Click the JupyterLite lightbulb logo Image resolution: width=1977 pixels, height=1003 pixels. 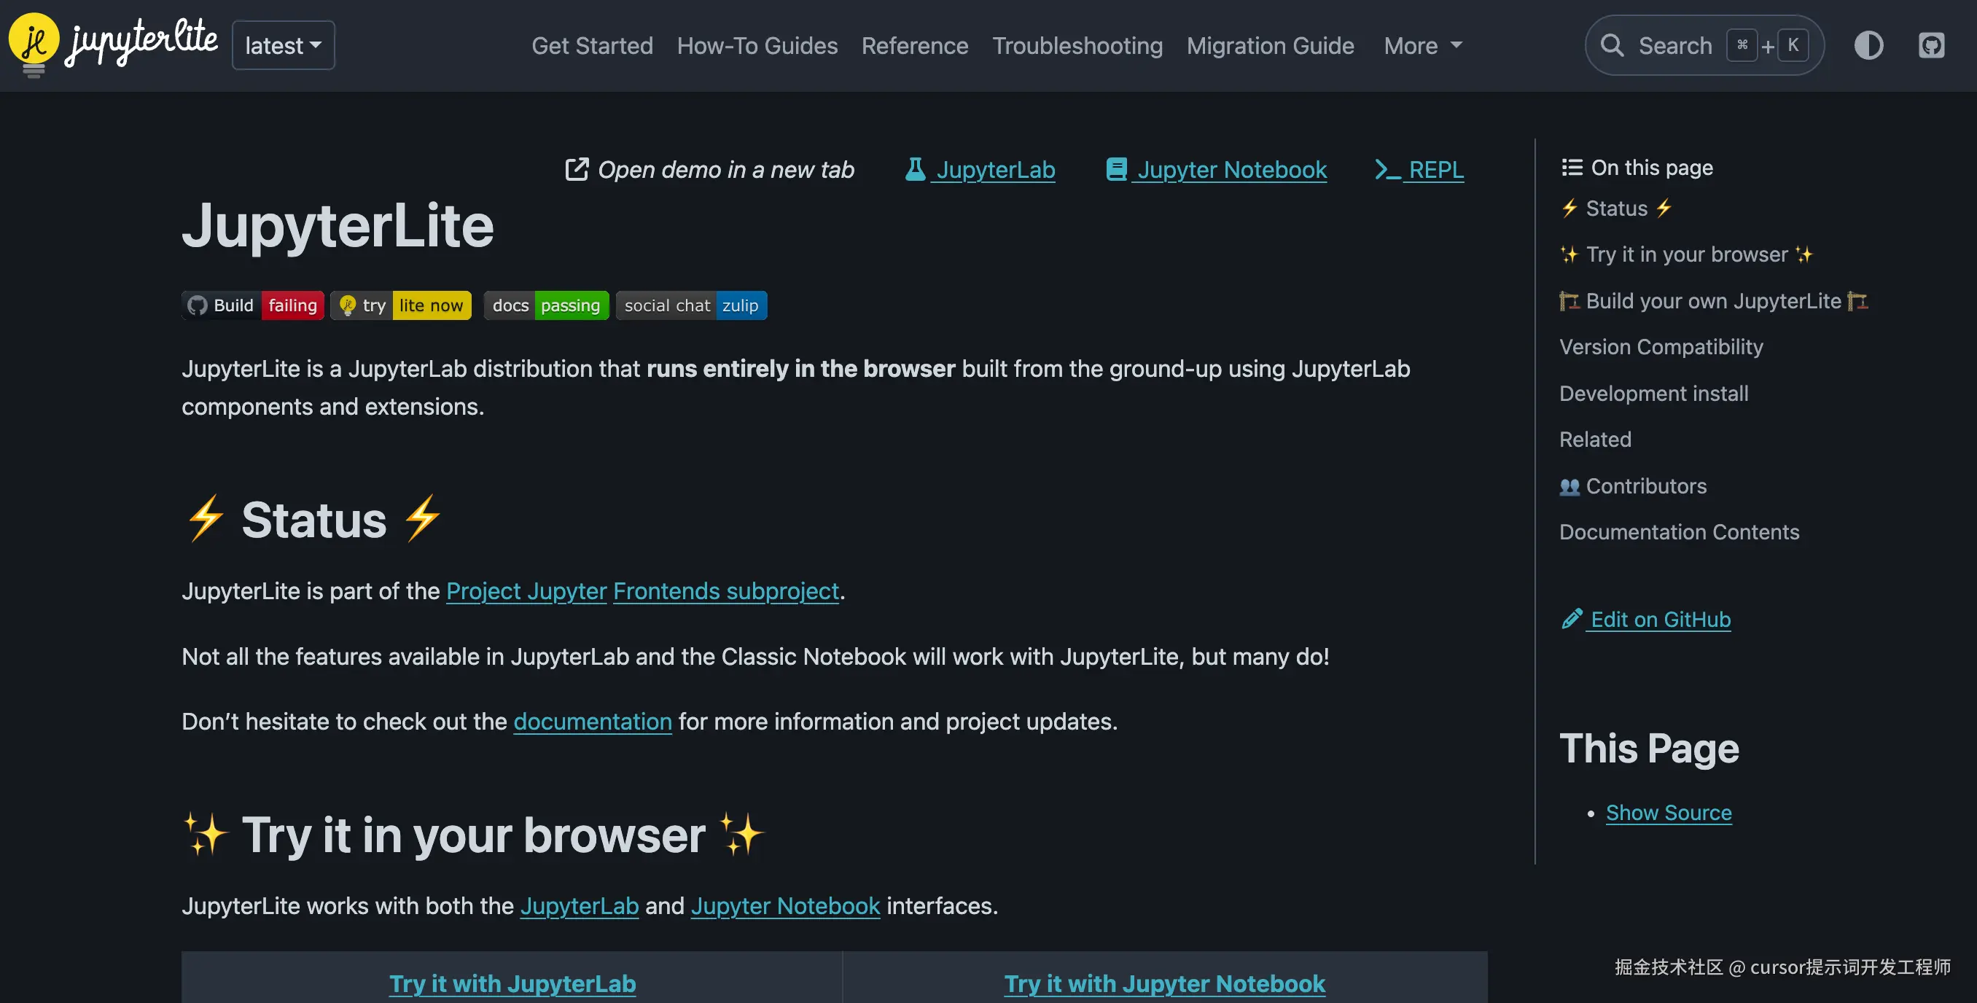(x=34, y=44)
